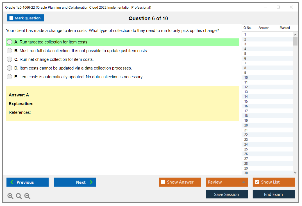Viewport: 302px width, 206px height.
Task: Pick option C net change collection
Action: point(10,59)
